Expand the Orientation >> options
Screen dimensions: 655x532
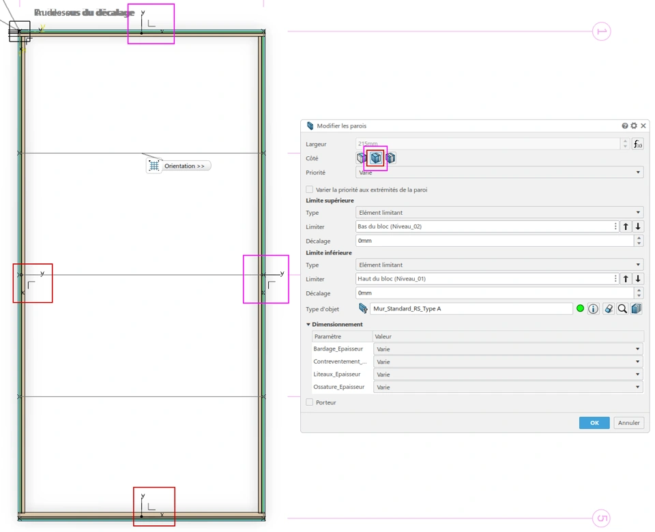[x=184, y=166]
